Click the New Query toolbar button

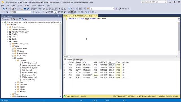click(36, 9)
